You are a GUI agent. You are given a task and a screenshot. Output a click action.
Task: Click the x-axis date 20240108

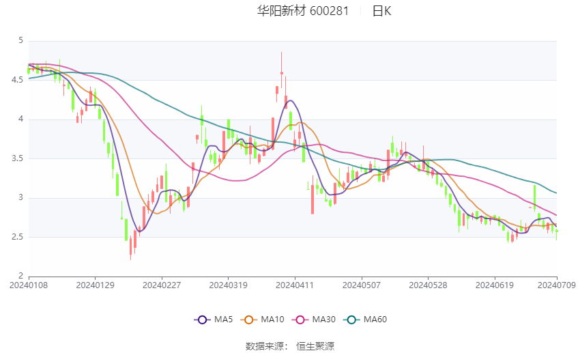pyautogui.click(x=29, y=285)
